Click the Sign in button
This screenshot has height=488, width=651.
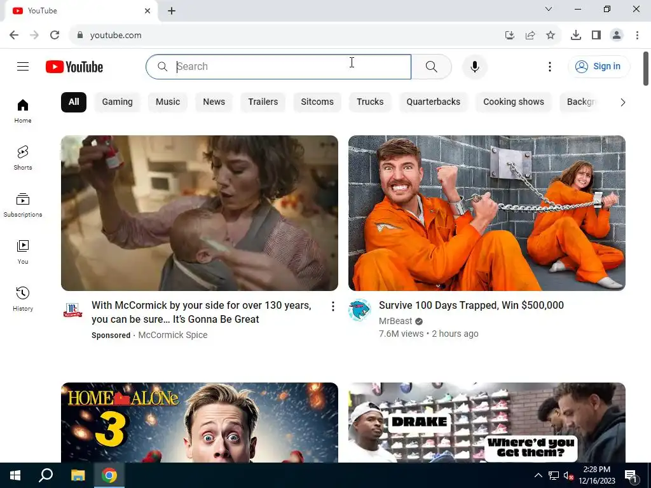[599, 66]
